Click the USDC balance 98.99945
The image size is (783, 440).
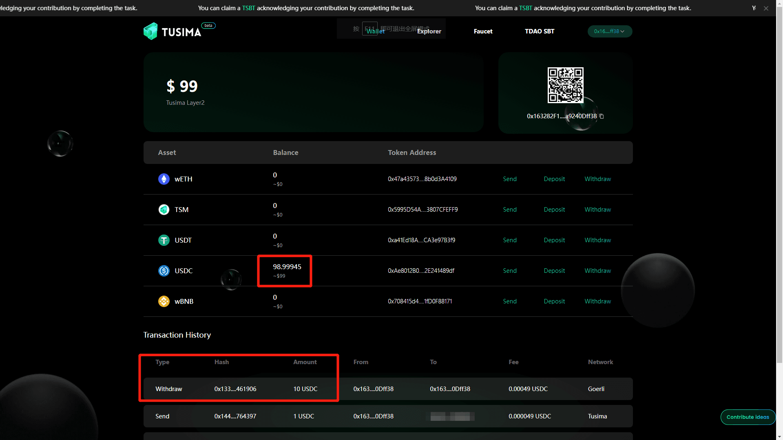[x=287, y=267]
